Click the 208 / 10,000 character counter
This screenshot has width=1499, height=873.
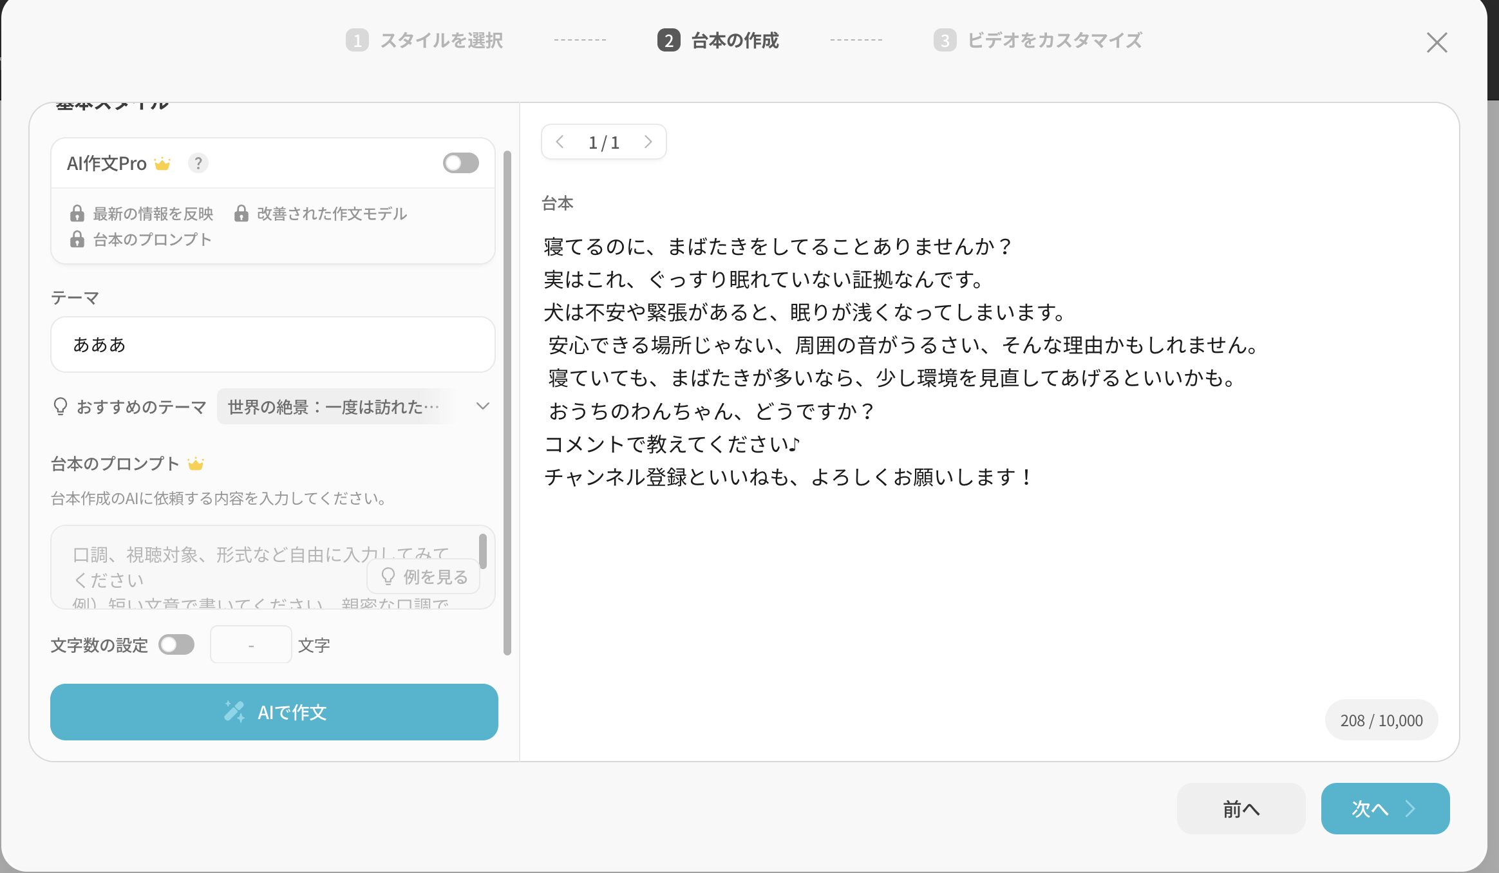point(1382,720)
